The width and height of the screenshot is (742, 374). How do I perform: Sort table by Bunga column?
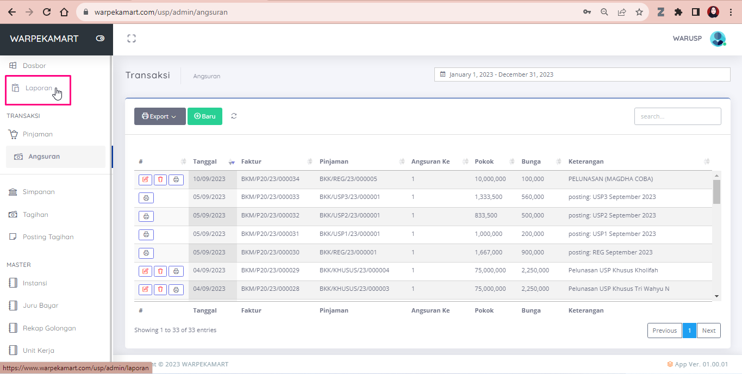coord(540,161)
